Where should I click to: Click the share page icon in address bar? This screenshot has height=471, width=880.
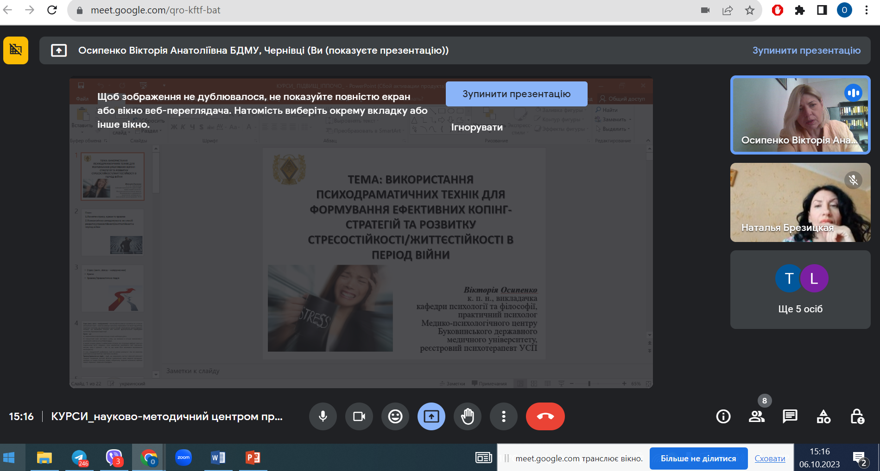pos(728,10)
